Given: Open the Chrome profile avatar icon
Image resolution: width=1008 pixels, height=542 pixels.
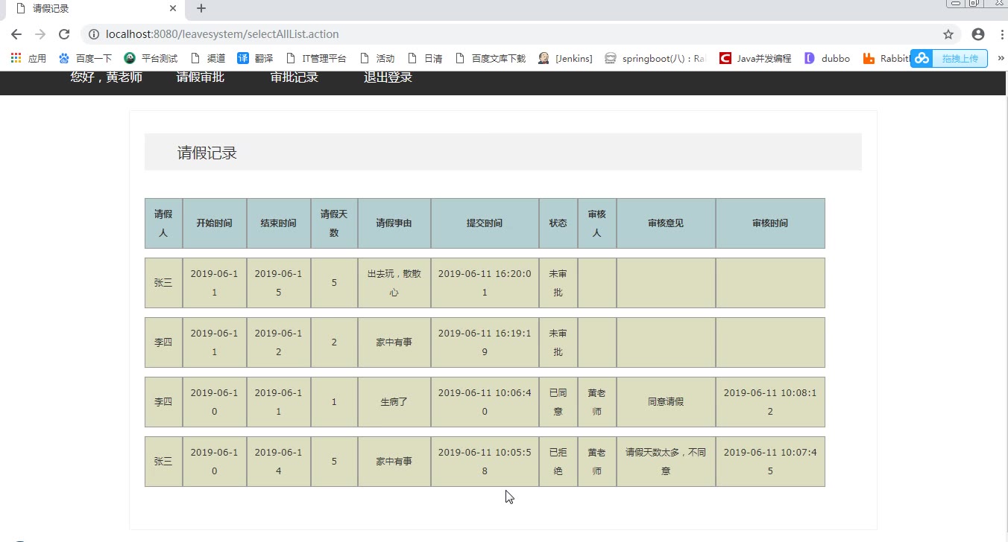Looking at the screenshot, I should click(978, 34).
